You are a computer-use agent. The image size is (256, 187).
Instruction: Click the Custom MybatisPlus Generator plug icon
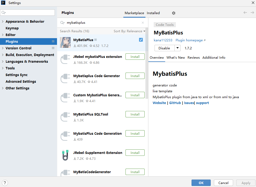(x=65, y=98)
